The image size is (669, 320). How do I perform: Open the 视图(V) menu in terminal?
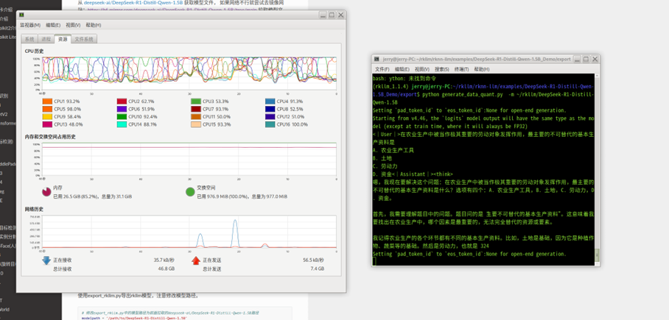[x=422, y=69]
